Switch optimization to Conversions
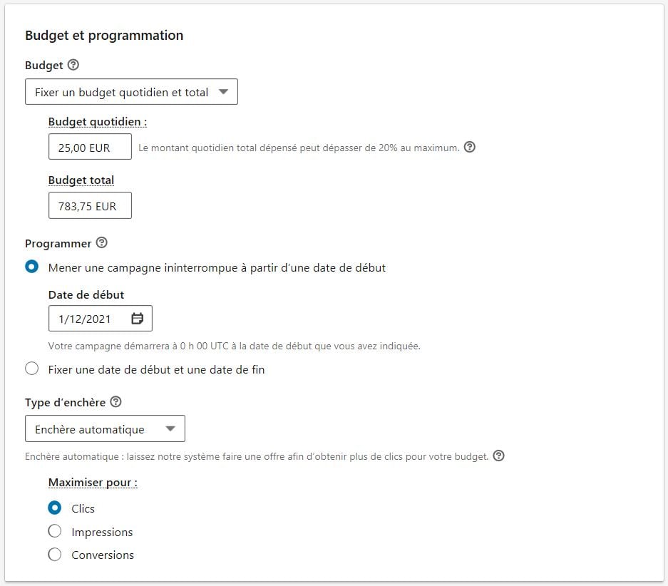This screenshot has width=668, height=586. tap(55, 555)
